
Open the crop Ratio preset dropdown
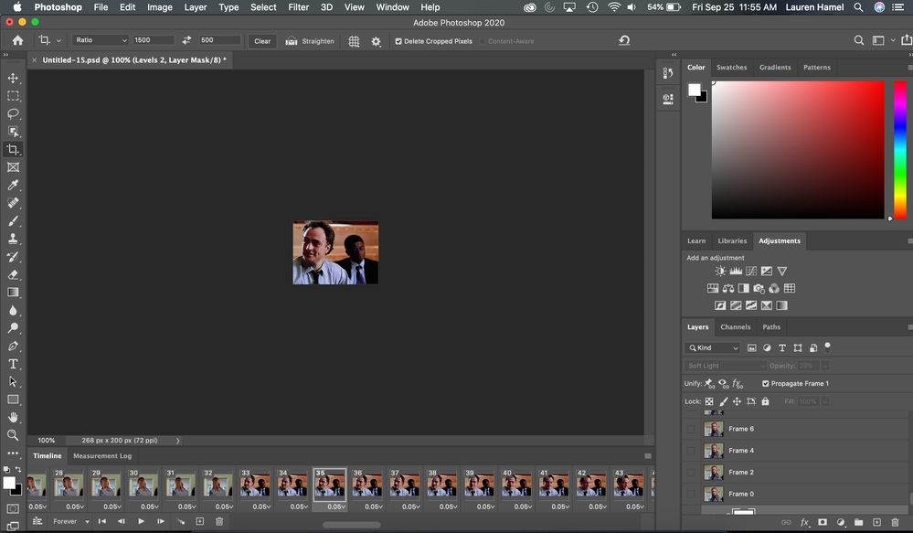[x=100, y=40]
